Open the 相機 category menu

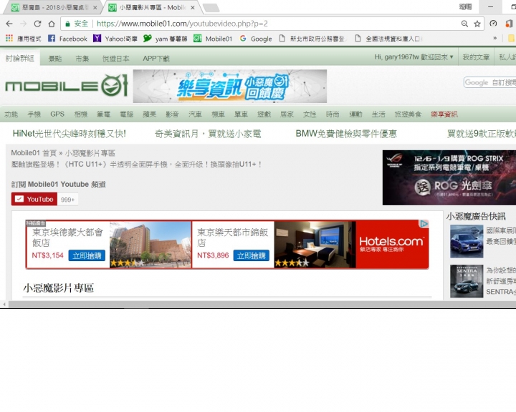pyautogui.click(x=80, y=114)
